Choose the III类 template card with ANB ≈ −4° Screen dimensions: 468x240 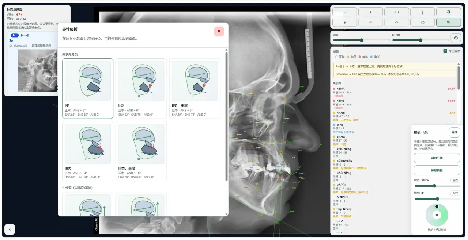point(88,151)
